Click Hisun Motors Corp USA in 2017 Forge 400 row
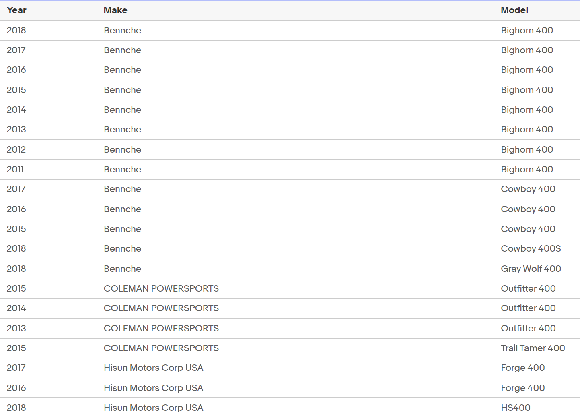The image size is (580, 420). pos(154,368)
